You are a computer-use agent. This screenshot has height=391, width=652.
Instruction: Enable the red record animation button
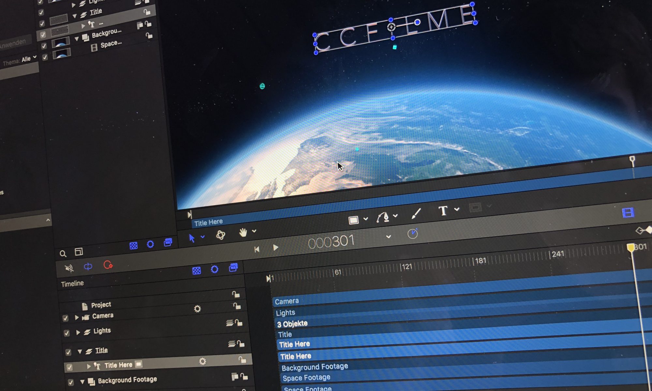(108, 265)
